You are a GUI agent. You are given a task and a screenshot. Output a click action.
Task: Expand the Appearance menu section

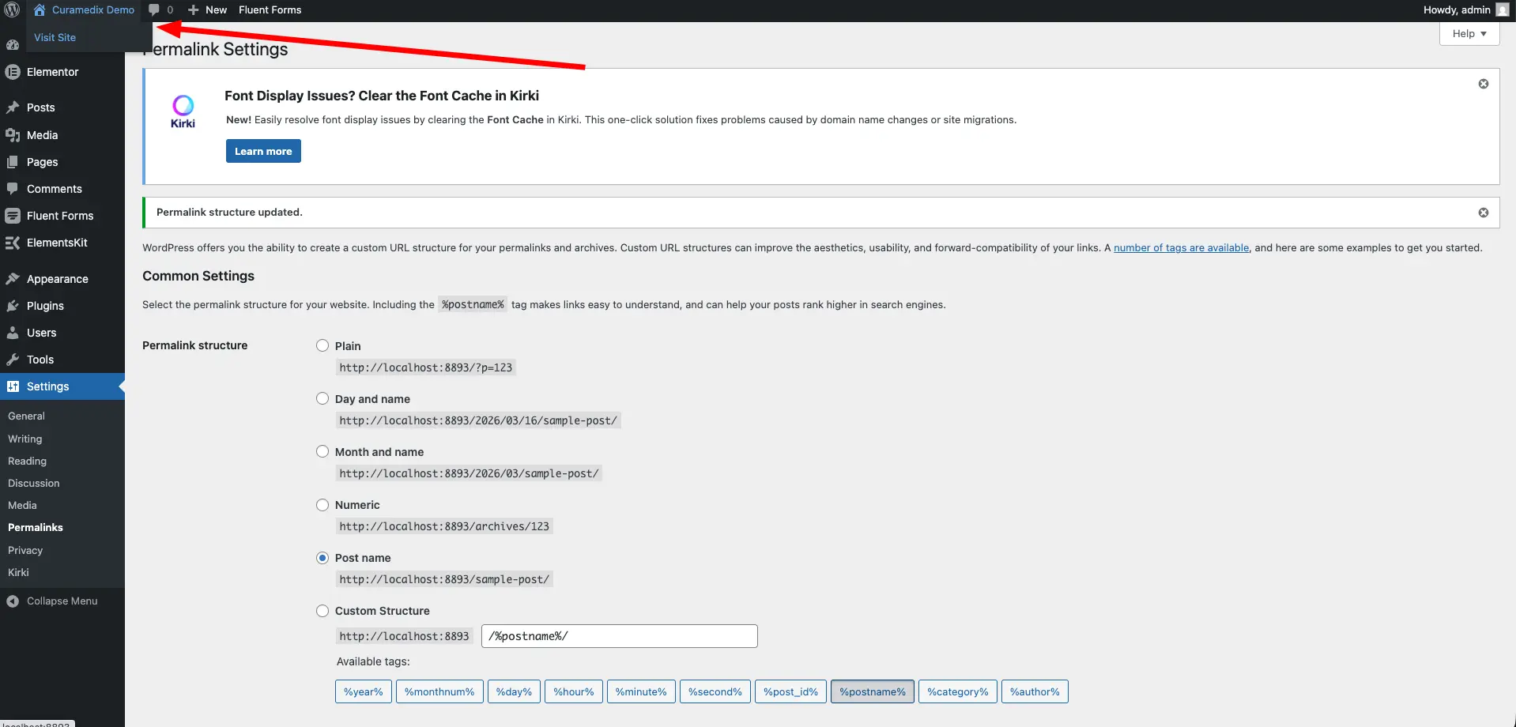(56, 278)
